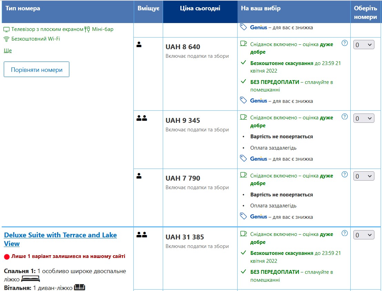The width and height of the screenshot is (382, 291).
Task: Open room quantity dropdown for UAH 8 640
Action: (x=364, y=45)
